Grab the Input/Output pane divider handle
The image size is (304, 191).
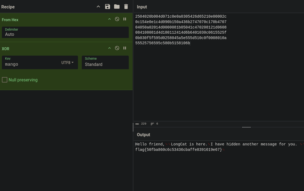click(246, 127)
